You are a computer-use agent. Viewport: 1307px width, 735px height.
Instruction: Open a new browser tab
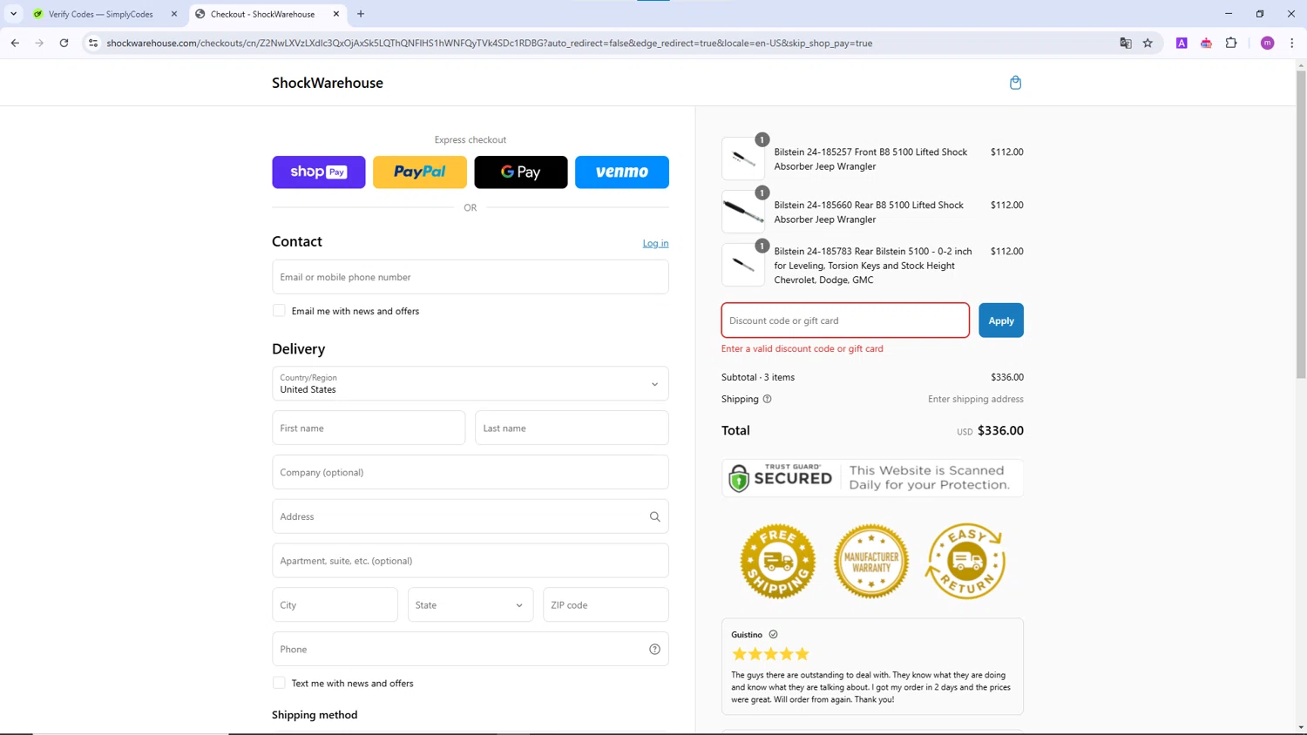(x=361, y=14)
